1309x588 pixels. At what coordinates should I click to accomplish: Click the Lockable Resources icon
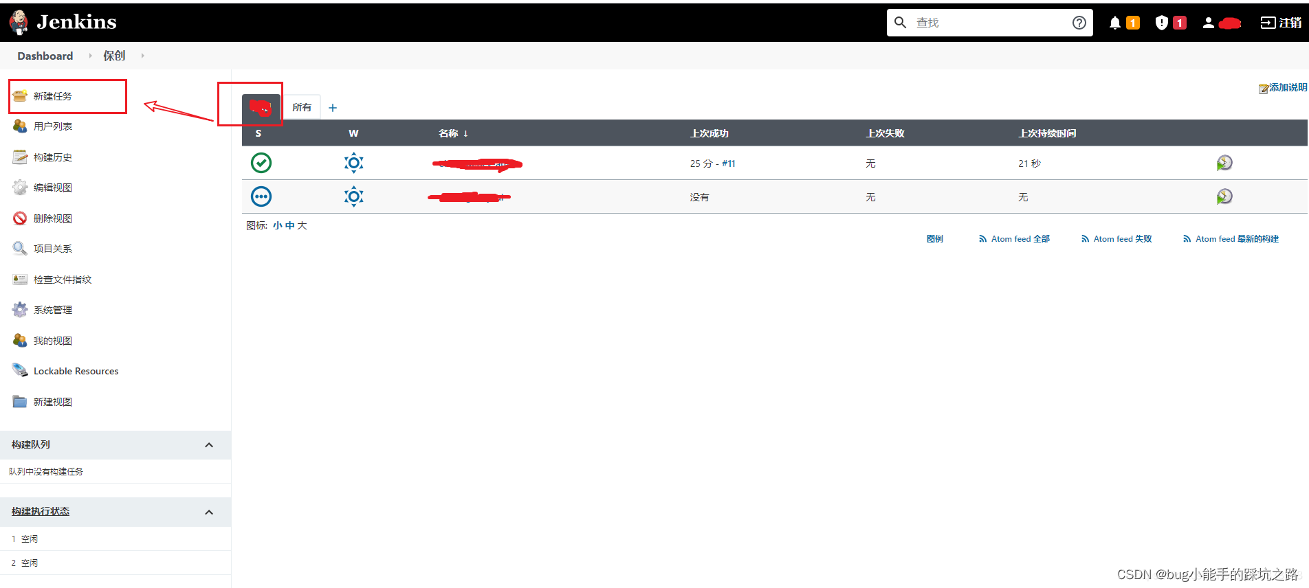pyautogui.click(x=20, y=371)
